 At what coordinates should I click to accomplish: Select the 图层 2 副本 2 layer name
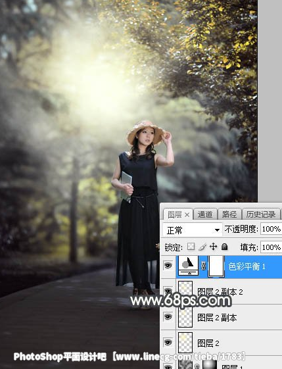coord(220,292)
